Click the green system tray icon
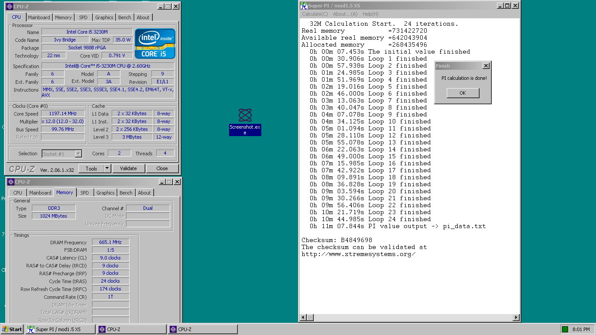 pyautogui.click(x=565, y=329)
